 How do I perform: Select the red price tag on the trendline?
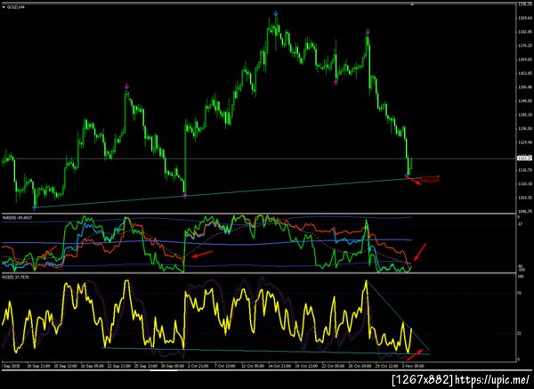point(430,179)
